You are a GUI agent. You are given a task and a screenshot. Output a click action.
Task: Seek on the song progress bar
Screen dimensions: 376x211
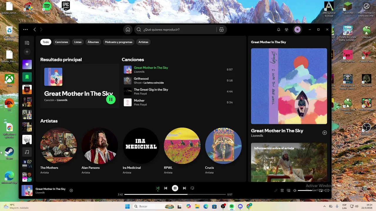click(x=175, y=194)
